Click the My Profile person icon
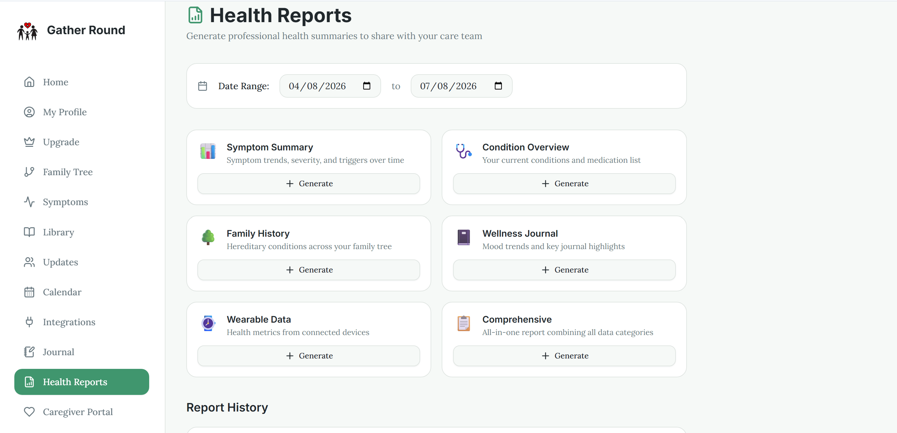The image size is (897, 433). (29, 112)
